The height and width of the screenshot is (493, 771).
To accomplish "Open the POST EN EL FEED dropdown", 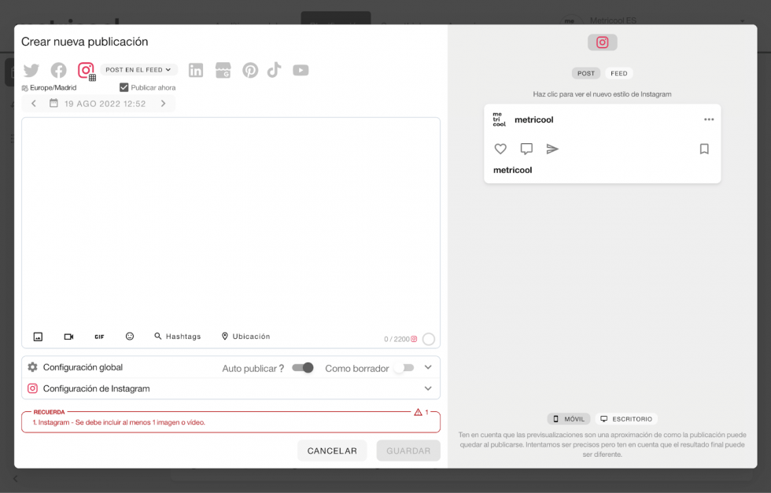I will coord(138,69).
